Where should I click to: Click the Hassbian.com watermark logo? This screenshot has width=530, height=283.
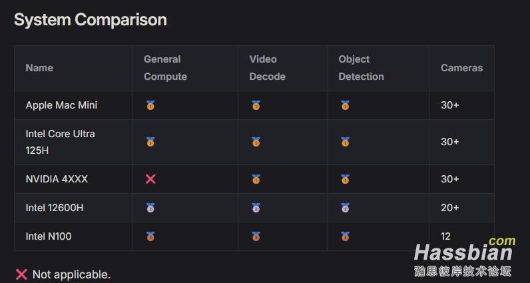(464, 257)
